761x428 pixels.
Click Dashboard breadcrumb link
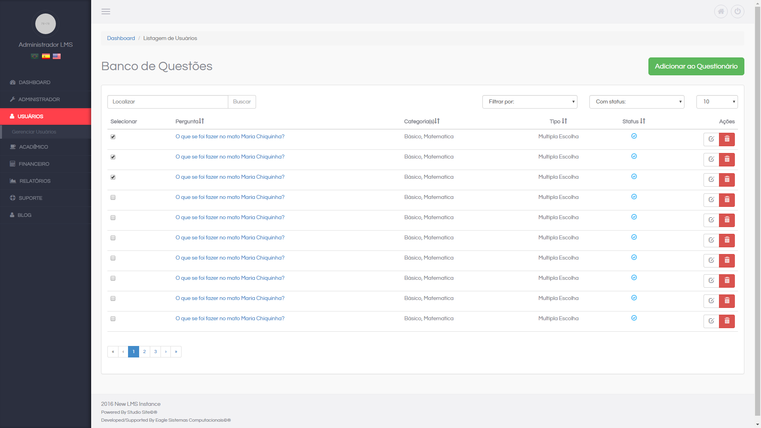(121, 38)
